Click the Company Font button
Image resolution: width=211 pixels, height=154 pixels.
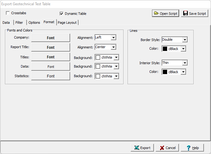(x=51, y=38)
